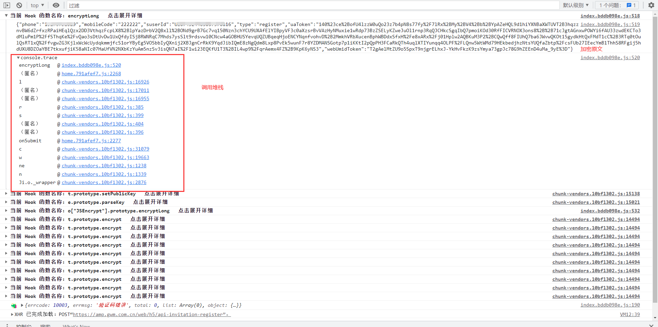Click the onSubmit function name in trace

[30, 141]
